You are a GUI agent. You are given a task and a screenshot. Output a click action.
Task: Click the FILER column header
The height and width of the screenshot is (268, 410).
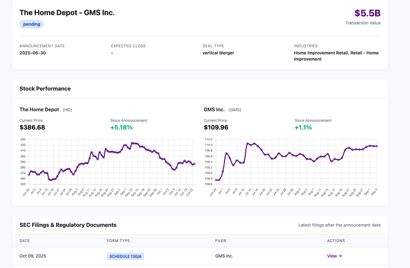pos(220,241)
